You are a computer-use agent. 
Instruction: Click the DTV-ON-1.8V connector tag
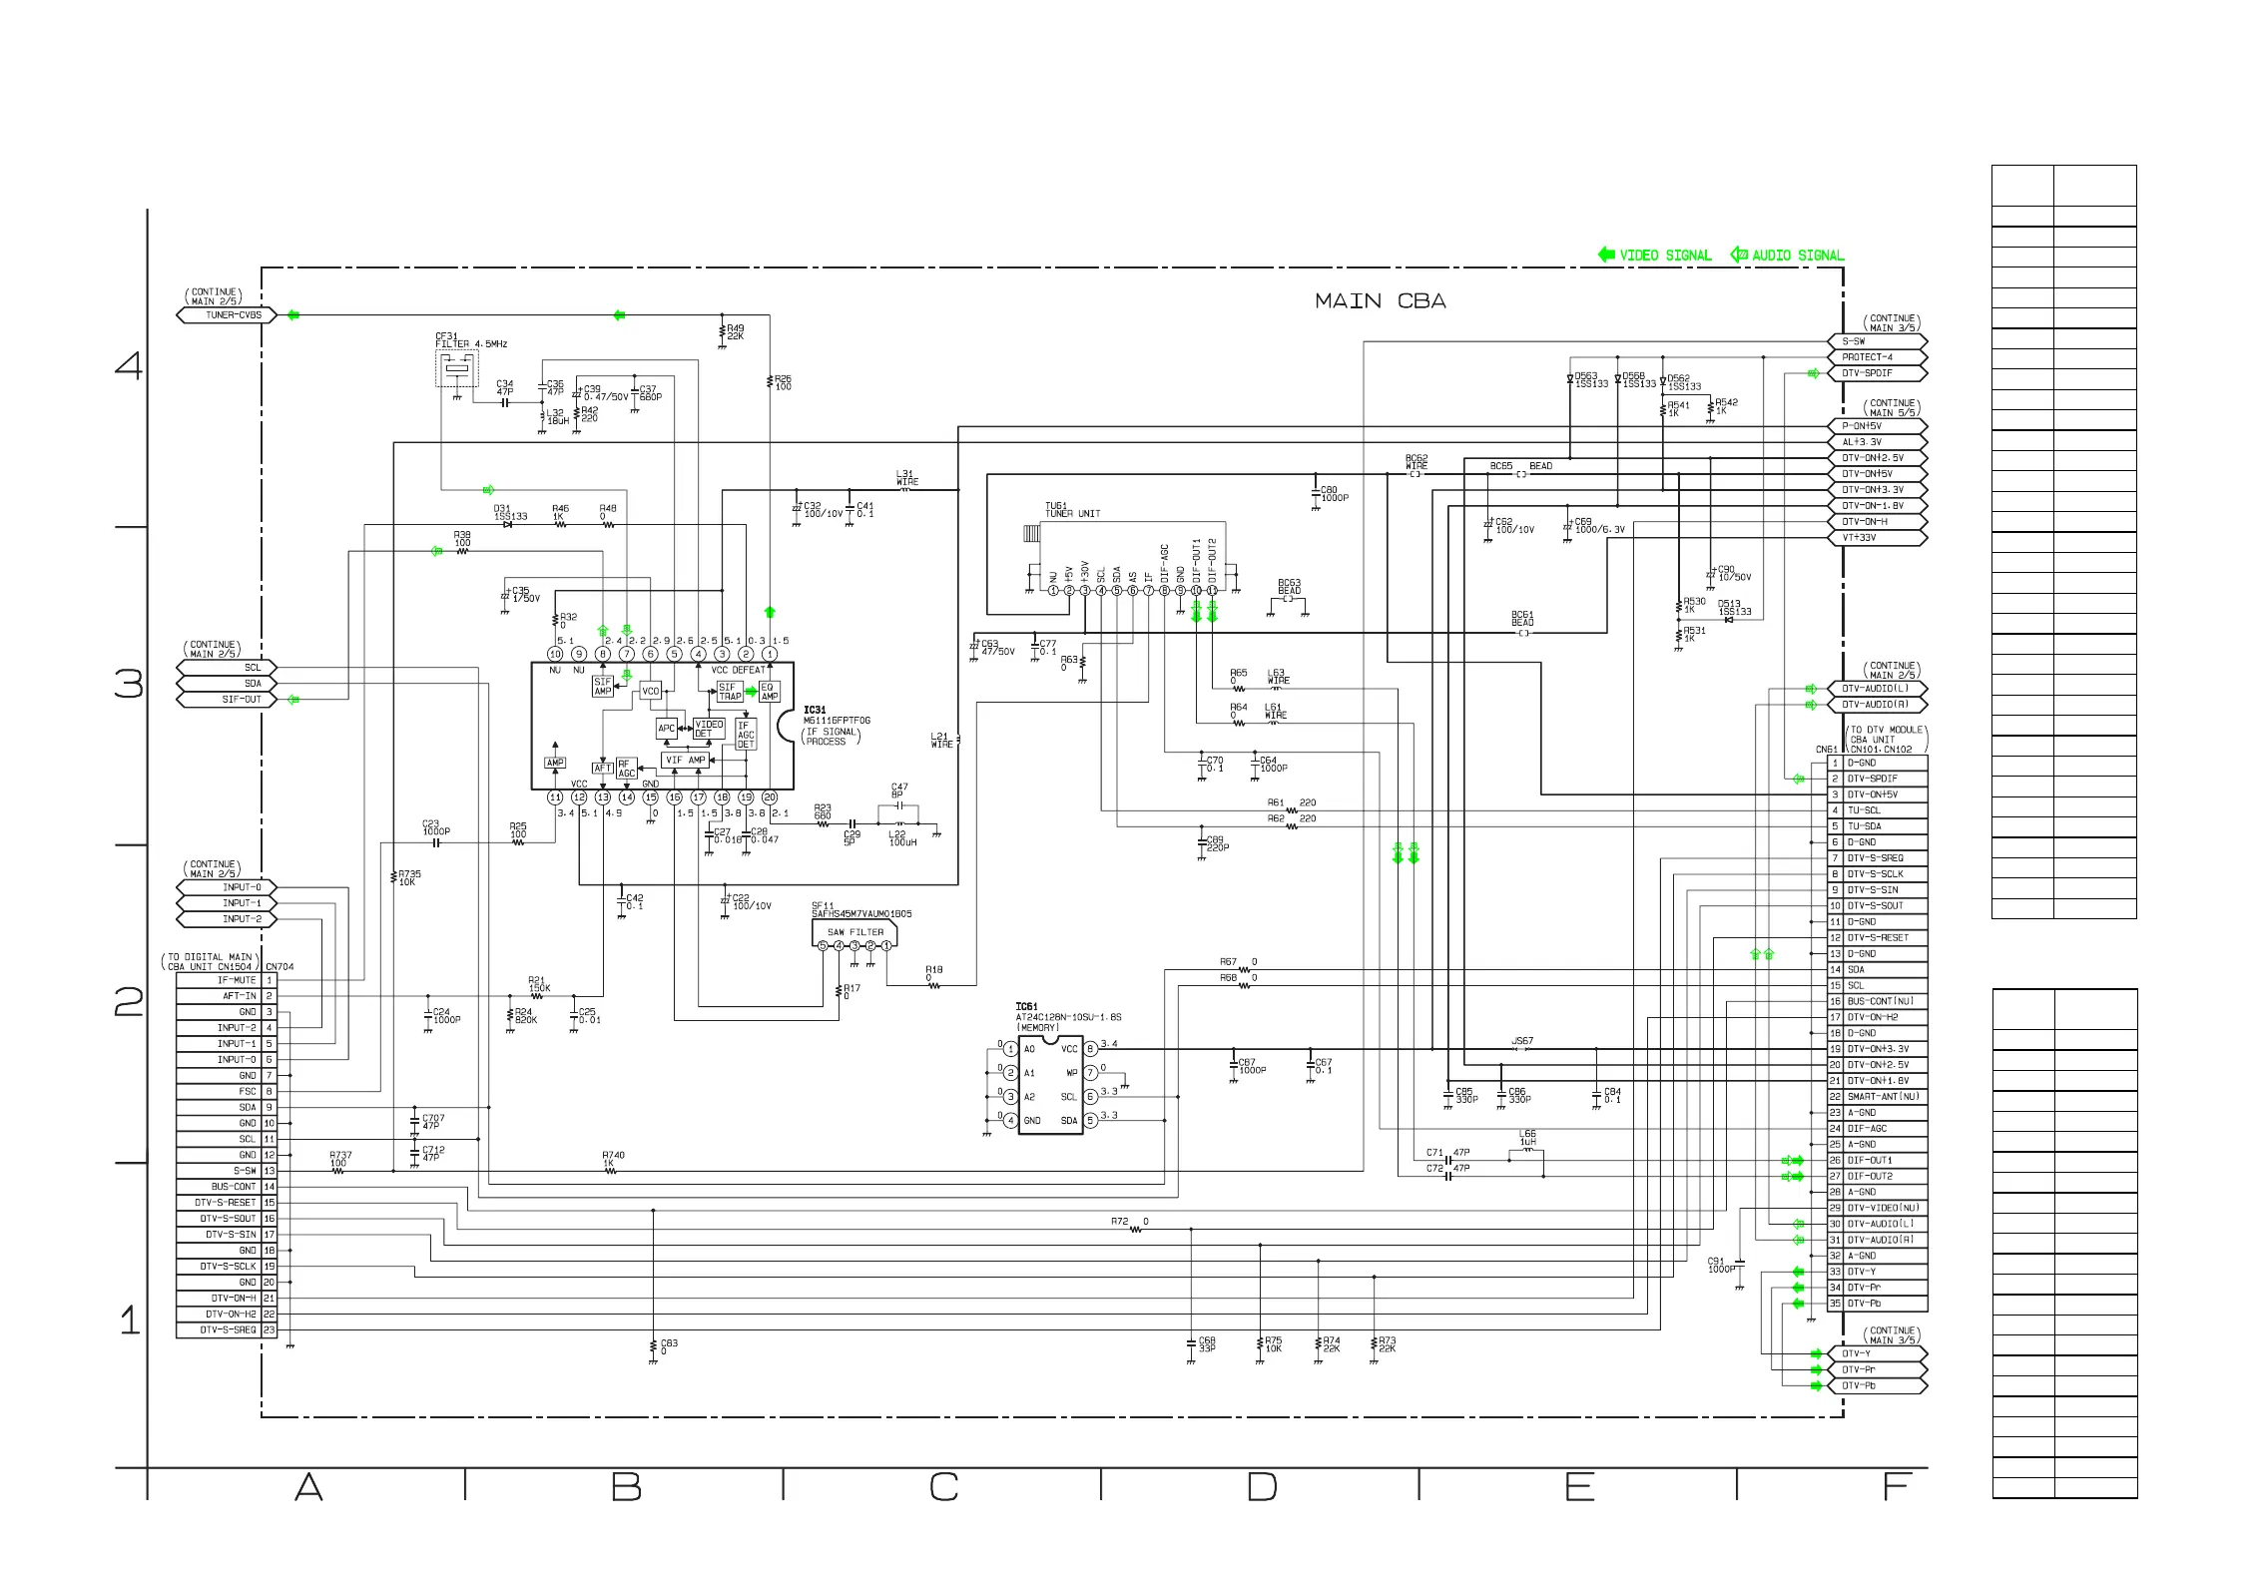tap(1878, 506)
